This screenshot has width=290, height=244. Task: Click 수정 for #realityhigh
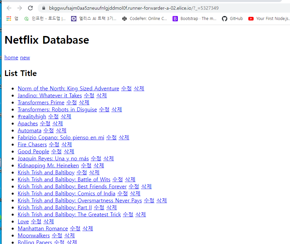pyautogui.click(x=53, y=117)
